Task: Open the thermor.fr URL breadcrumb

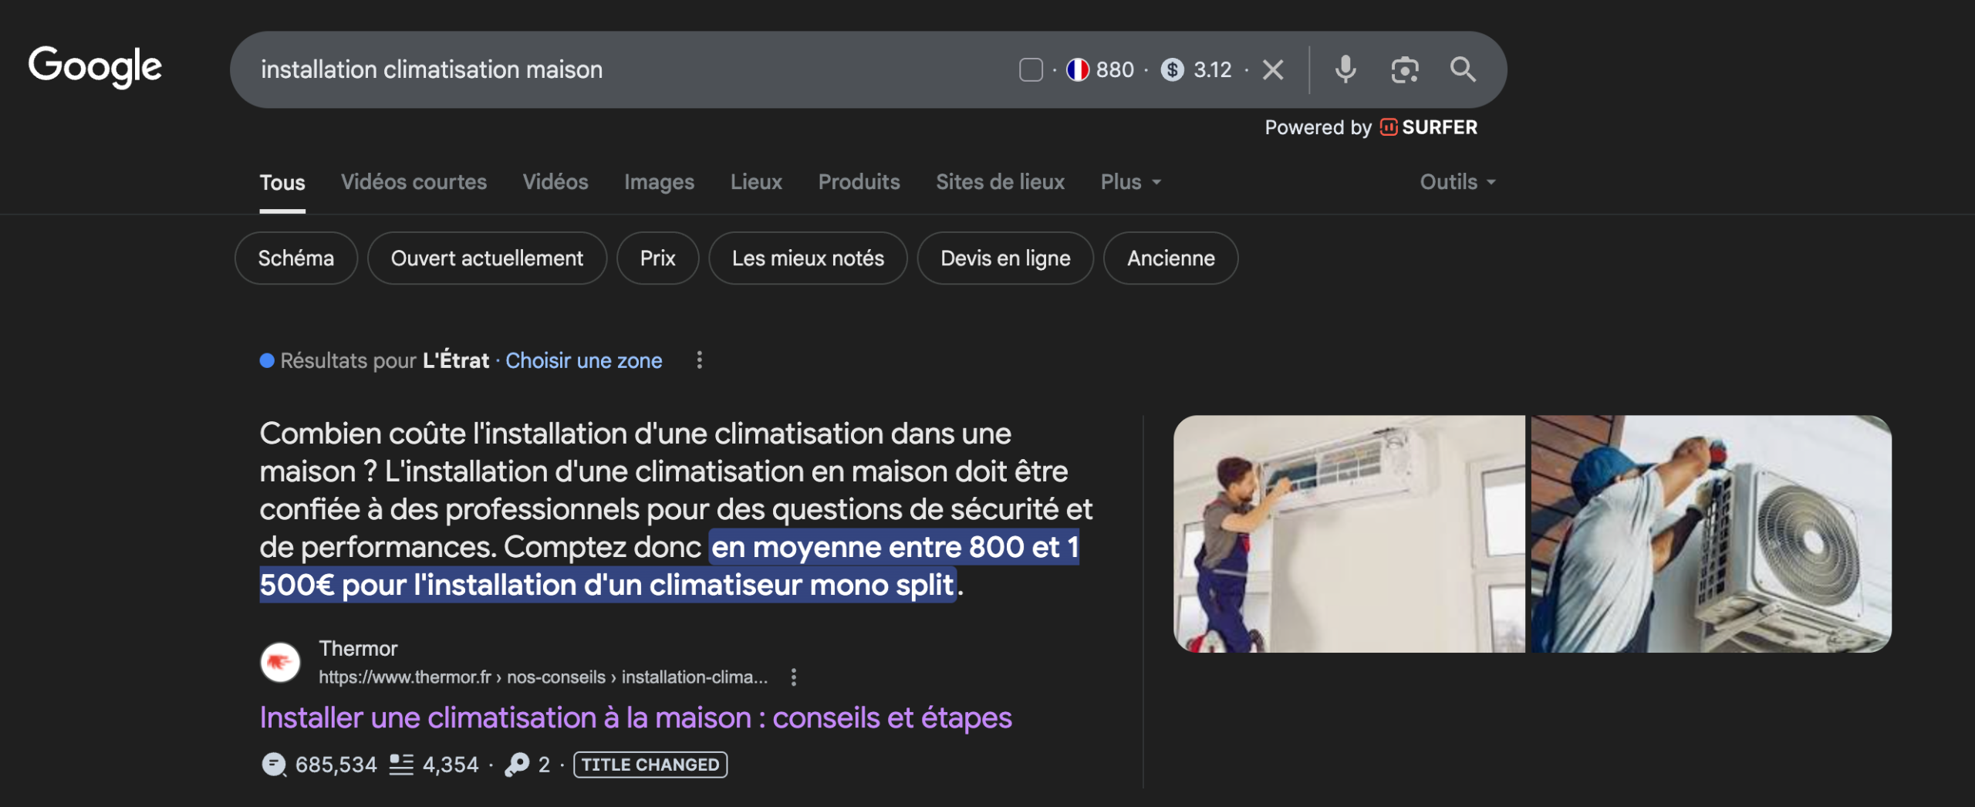Action: pos(543,677)
